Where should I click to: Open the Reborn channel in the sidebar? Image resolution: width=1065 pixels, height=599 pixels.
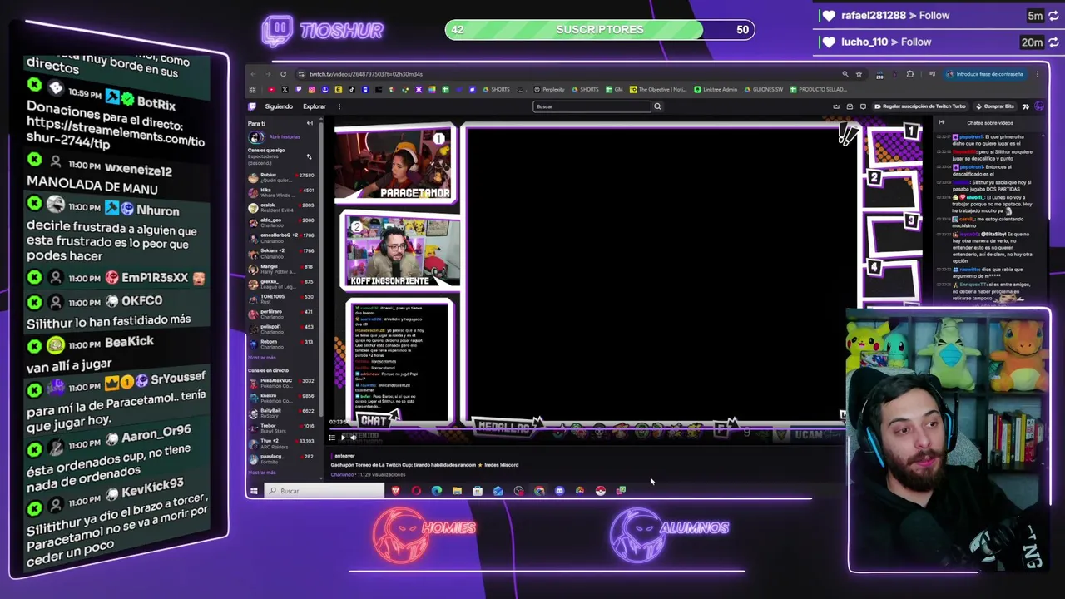pos(281,344)
